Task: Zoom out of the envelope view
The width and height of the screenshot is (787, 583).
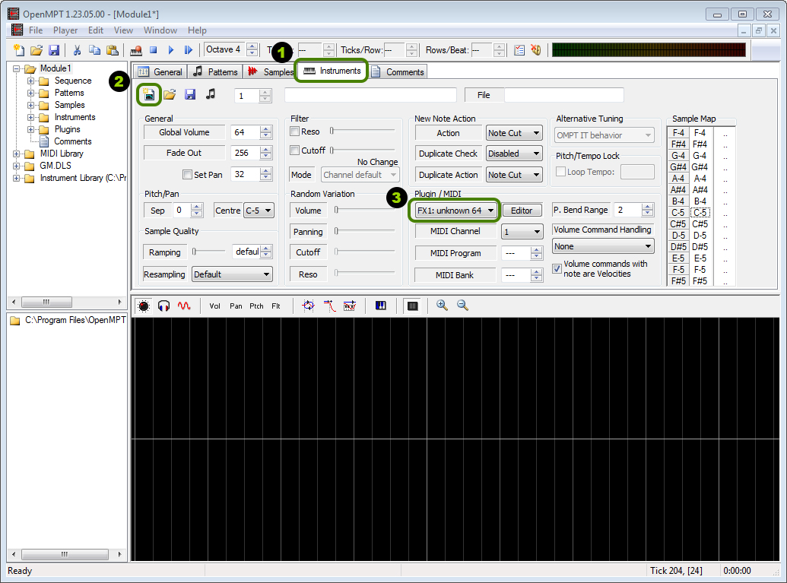Action: [462, 306]
